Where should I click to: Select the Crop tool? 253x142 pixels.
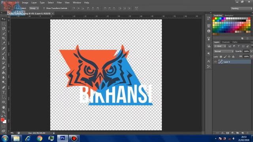[x=4, y=39]
